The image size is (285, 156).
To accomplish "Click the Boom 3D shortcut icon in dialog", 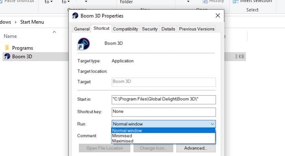I will tap(83, 44).
